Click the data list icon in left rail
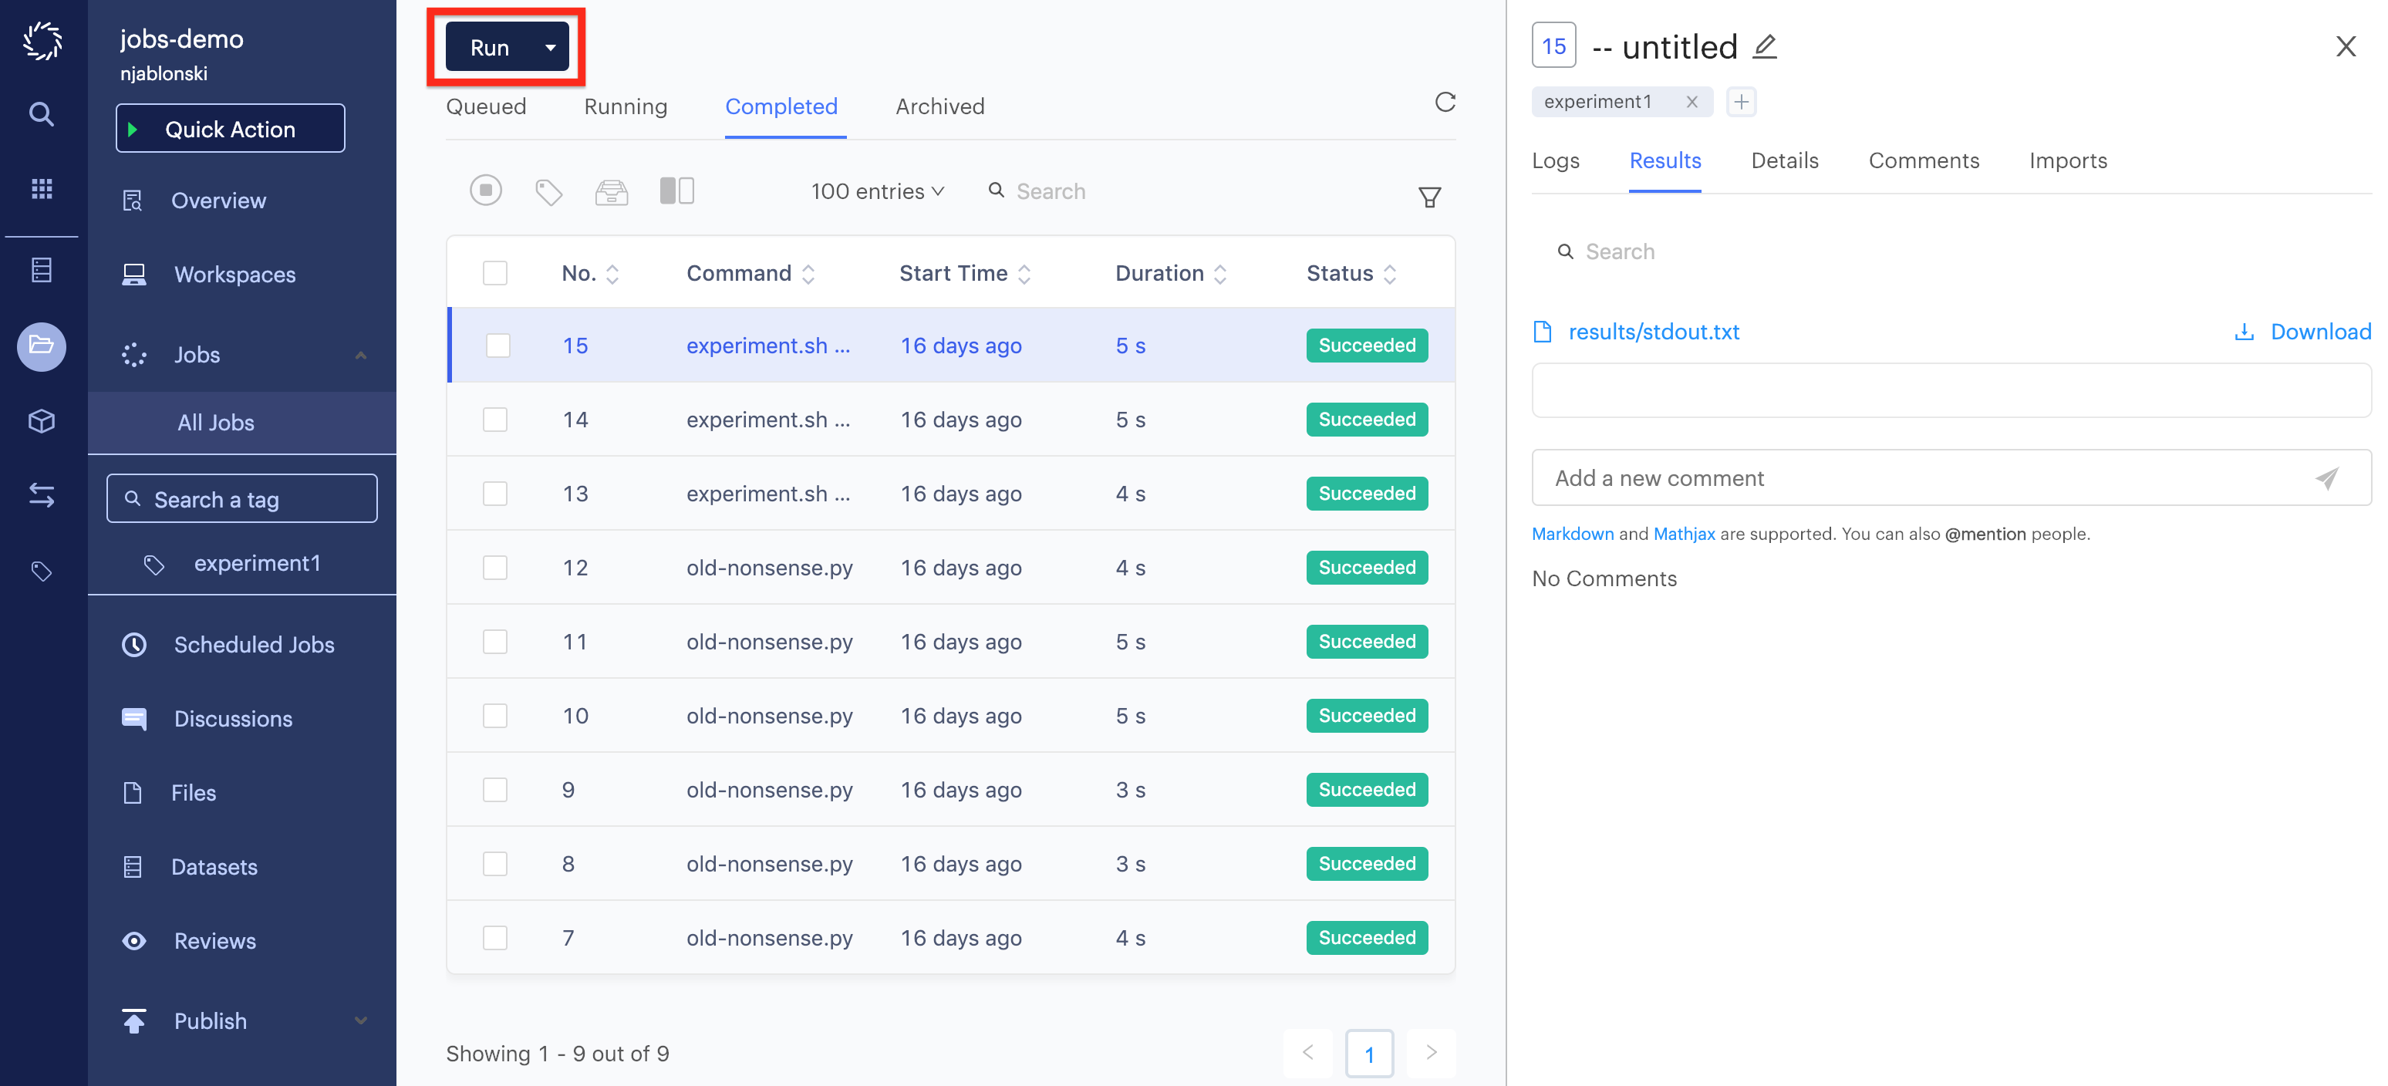Image resolution: width=2388 pixels, height=1086 pixels. coord(42,270)
